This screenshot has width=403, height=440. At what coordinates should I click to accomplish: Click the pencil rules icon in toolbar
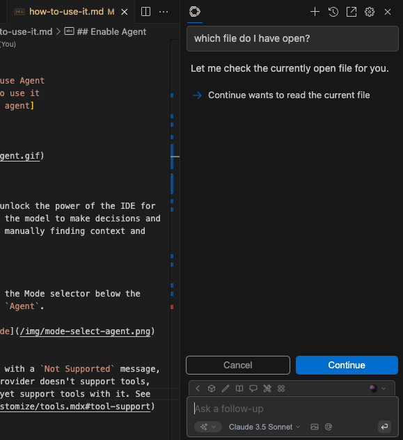(x=226, y=388)
